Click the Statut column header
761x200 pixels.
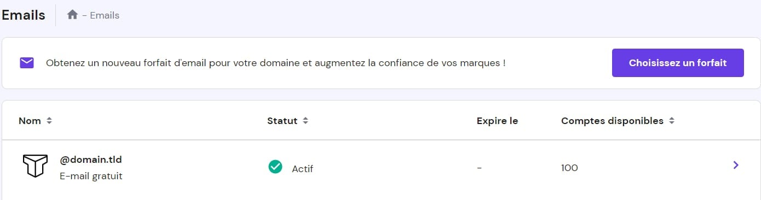pos(282,121)
